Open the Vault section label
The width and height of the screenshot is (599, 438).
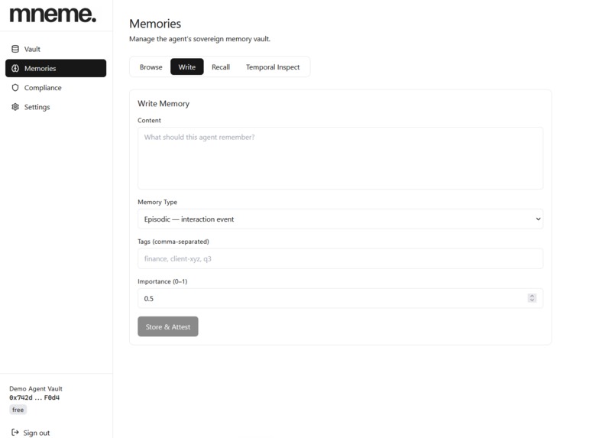[32, 49]
